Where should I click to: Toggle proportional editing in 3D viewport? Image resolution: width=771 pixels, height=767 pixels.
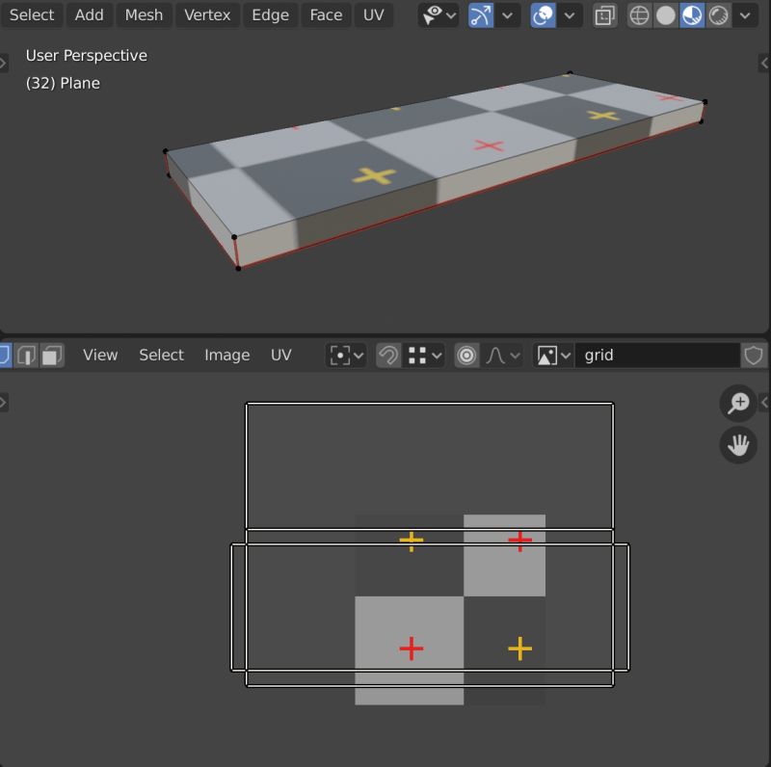[542, 15]
